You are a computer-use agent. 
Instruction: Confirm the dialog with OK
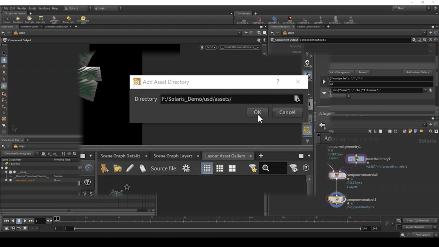tap(258, 112)
